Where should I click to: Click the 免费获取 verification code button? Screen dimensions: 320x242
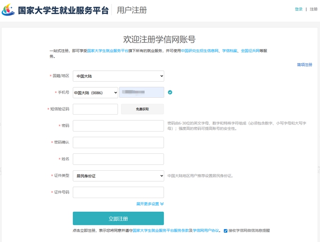pos(142,109)
